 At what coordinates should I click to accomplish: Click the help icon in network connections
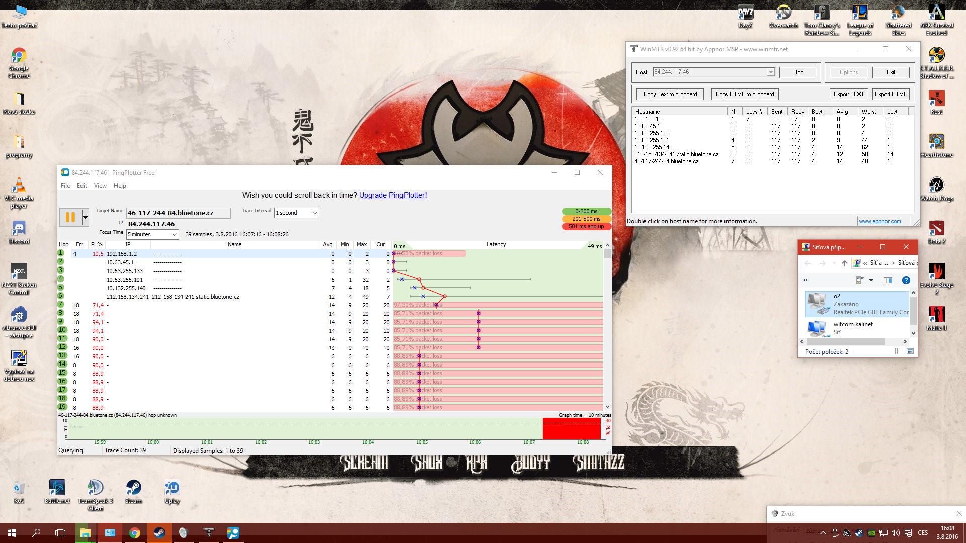point(906,280)
